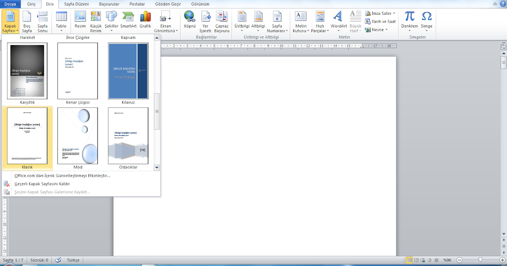Open the Dosya file tab
Image resolution: width=507 pixels, height=266 pixels.
pos(10,4)
